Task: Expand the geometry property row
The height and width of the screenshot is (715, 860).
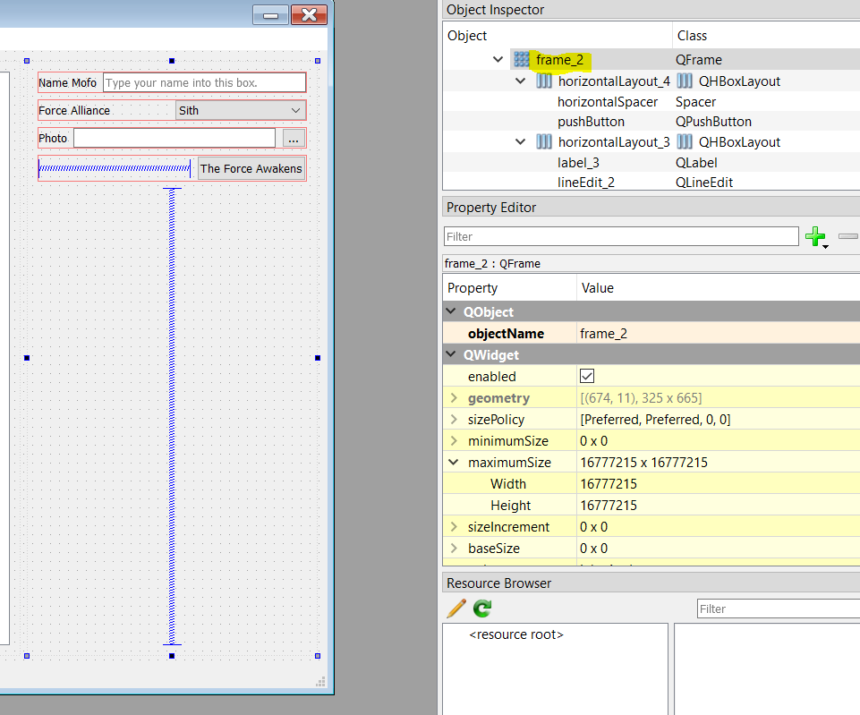Action: click(452, 397)
